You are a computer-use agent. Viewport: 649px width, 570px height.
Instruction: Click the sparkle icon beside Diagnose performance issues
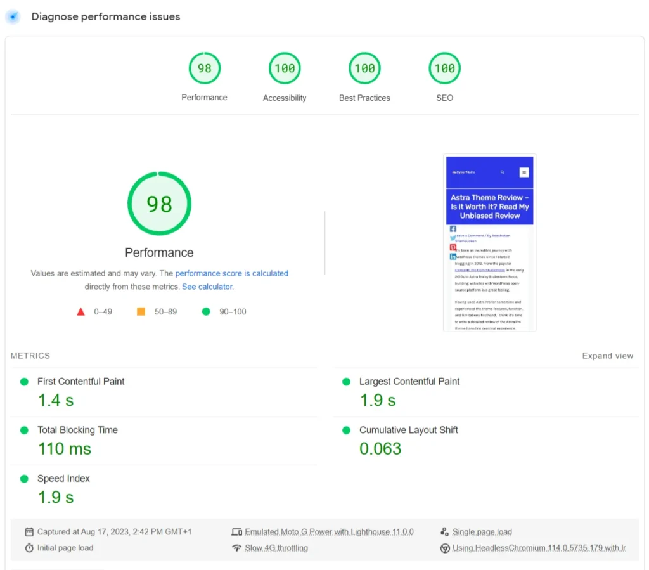(13, 16)
